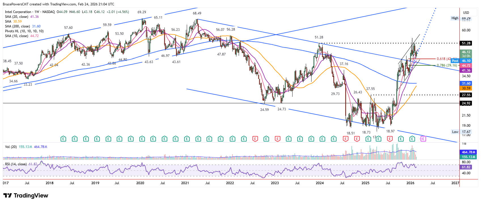Click the green earnings marker overlapping the 17 label
Image resolution: width=481 pixels, height=204 pixels.
[x=378, y=139]
